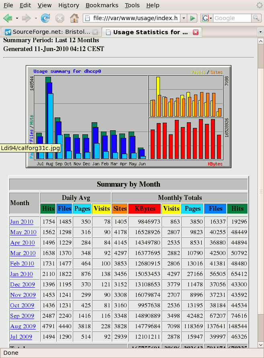This screenshot has height=358, width=264.
Task: Open the History menu
Action: pyautogui.click(x=69, y=5)
